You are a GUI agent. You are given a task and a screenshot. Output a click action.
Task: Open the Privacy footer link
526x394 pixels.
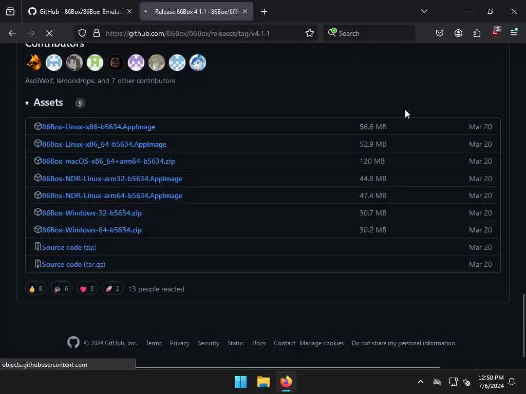point(179,343)
